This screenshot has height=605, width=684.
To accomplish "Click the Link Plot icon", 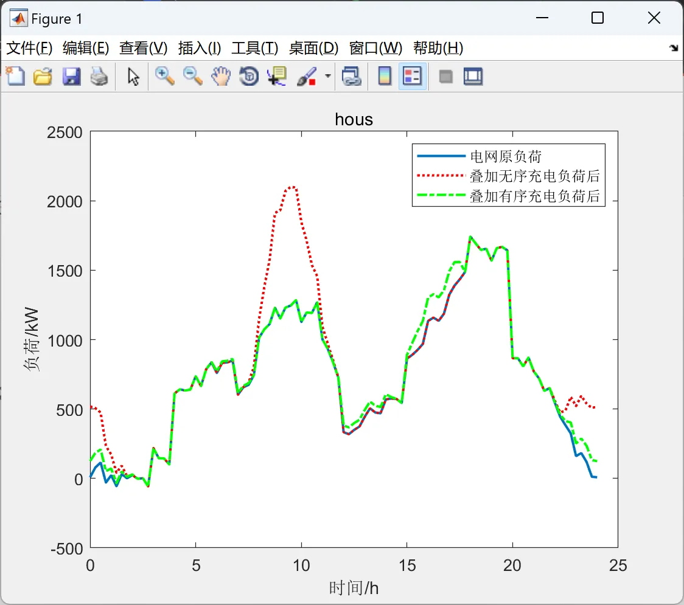I will tap(351, 76).
